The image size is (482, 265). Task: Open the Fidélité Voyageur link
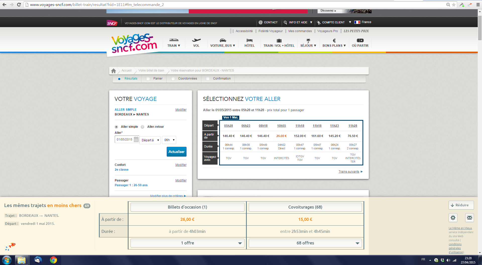pyautogui.click(x=270, y=31)
